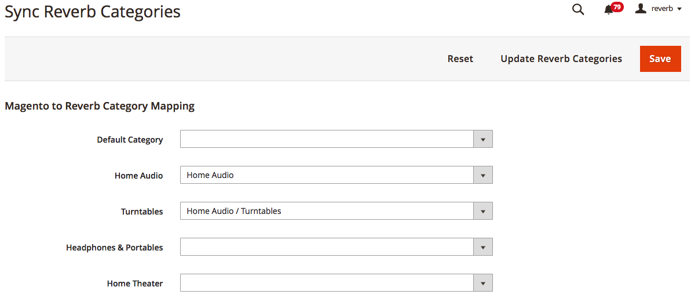Open the notifications bell
This screenshot has width=691, height=305.
click(608, 10)
